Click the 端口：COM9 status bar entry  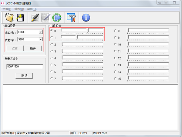click(x=79, y=133)
